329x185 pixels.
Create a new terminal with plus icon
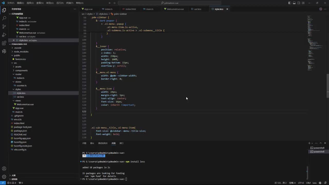(309, 143)
